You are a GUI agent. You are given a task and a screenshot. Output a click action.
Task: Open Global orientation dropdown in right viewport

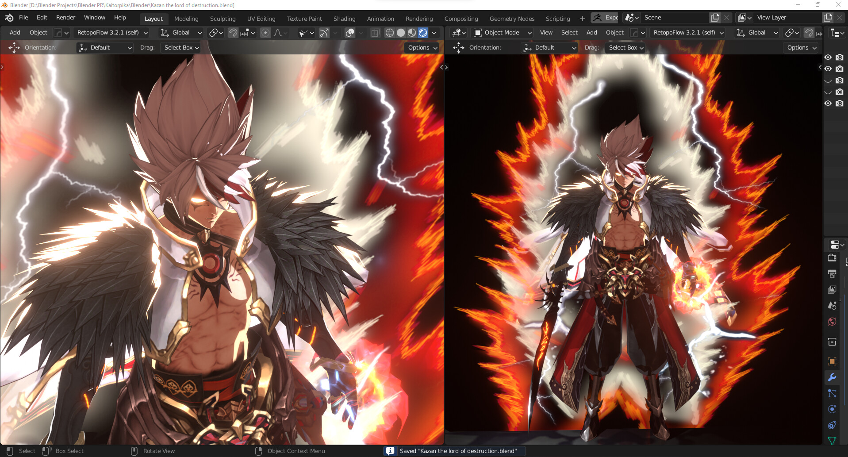click(757, 33)
